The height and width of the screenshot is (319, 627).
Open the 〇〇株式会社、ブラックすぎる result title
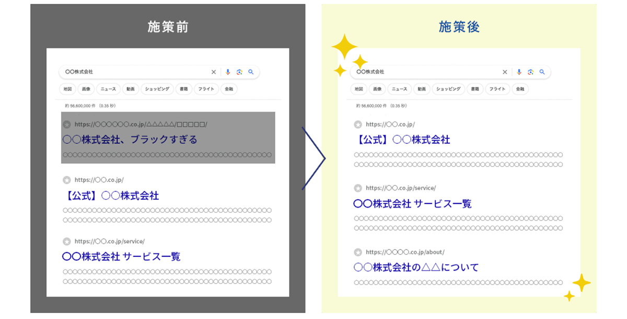(x=130, y=140)
